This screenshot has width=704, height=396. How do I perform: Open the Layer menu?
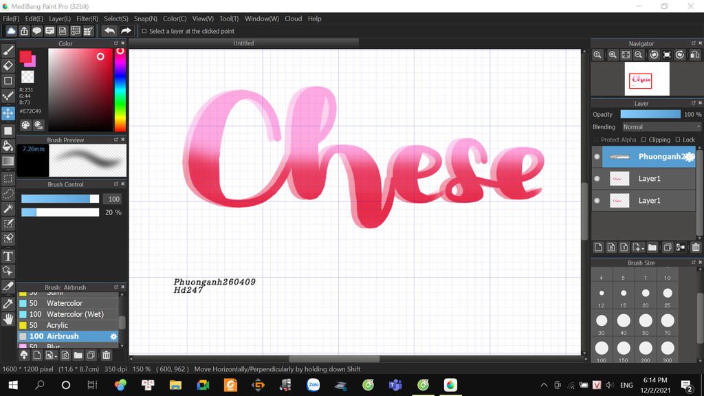click(60, 19)
